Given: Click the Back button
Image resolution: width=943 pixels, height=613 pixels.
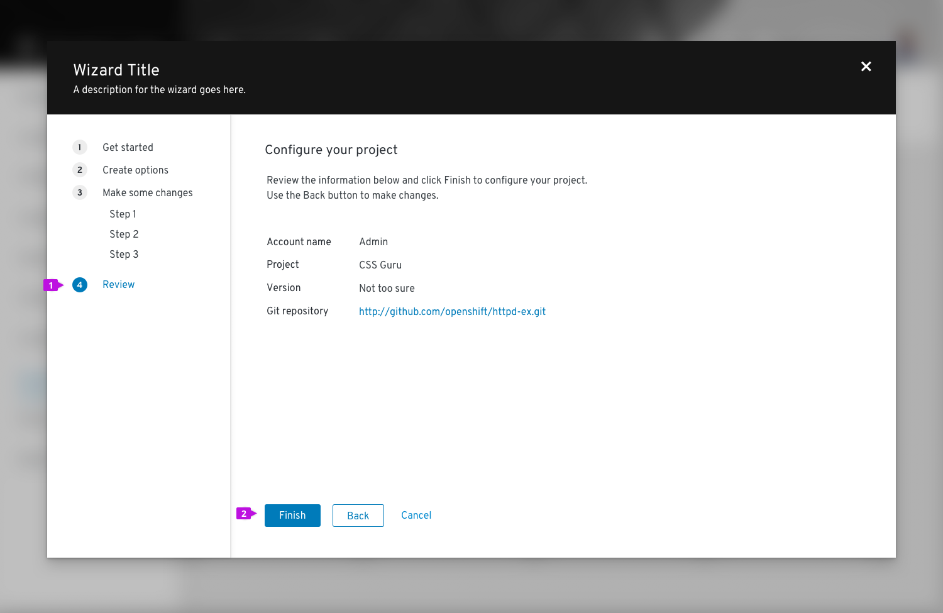Looking at the screenshot, I should [358, 516].
